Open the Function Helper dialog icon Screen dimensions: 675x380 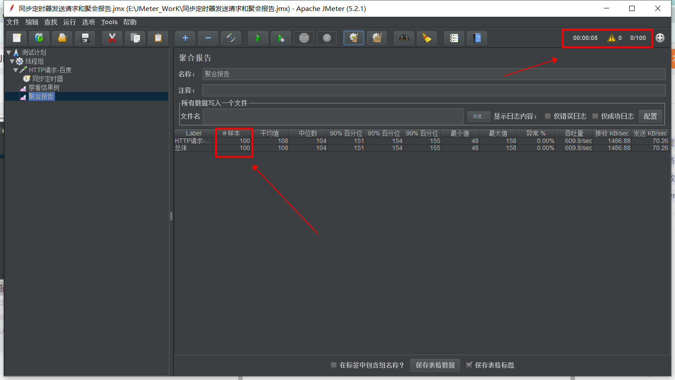[x=454, y=38]
